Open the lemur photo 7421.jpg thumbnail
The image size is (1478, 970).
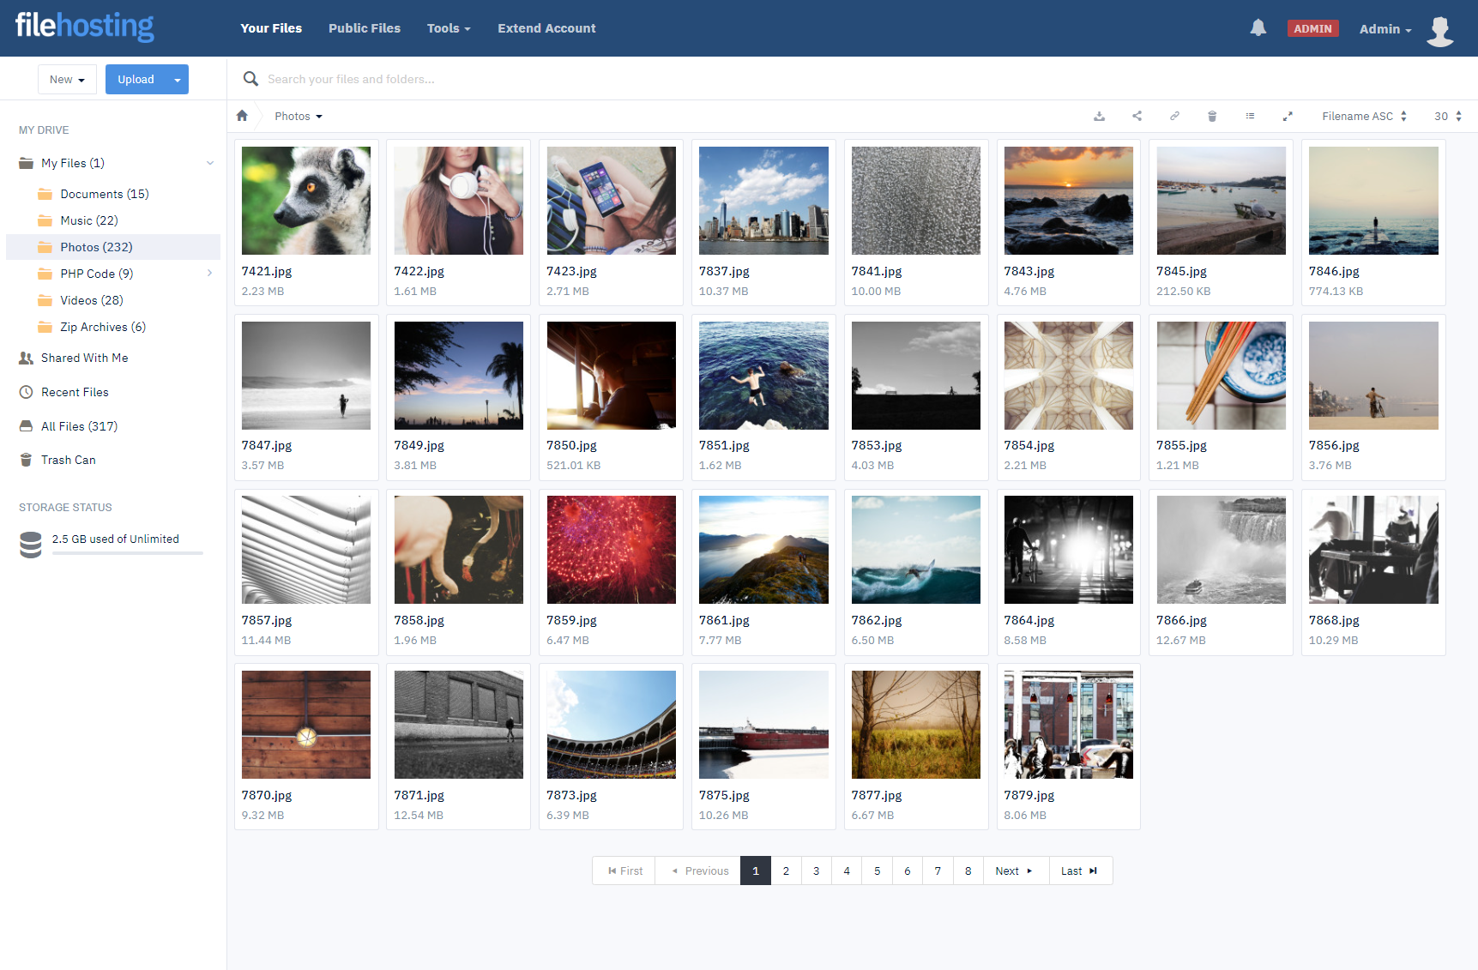tap(306, 201)
